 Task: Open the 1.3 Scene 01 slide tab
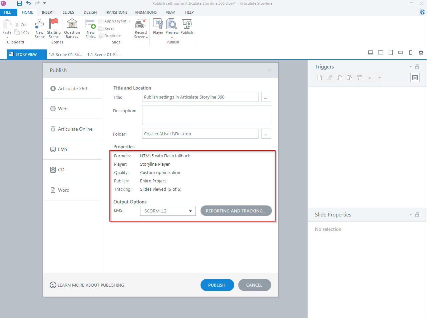point(65,54)
